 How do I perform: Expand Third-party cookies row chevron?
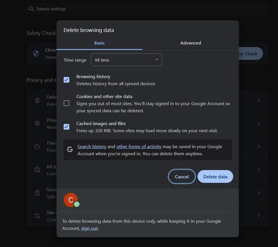click(x=259, y=147)
